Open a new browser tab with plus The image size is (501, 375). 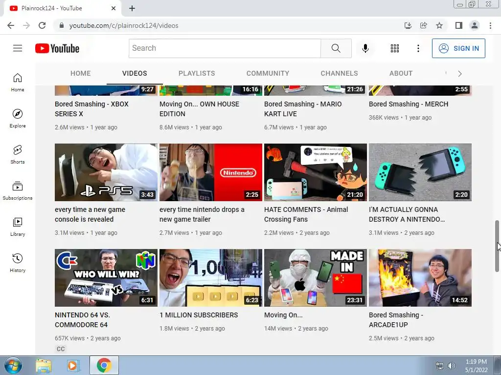pos(132,8)
